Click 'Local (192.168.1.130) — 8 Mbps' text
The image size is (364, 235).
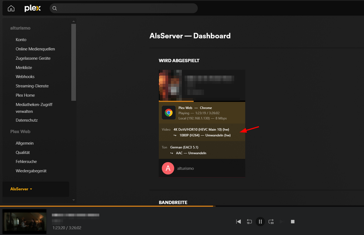click(x=202, y=118)
